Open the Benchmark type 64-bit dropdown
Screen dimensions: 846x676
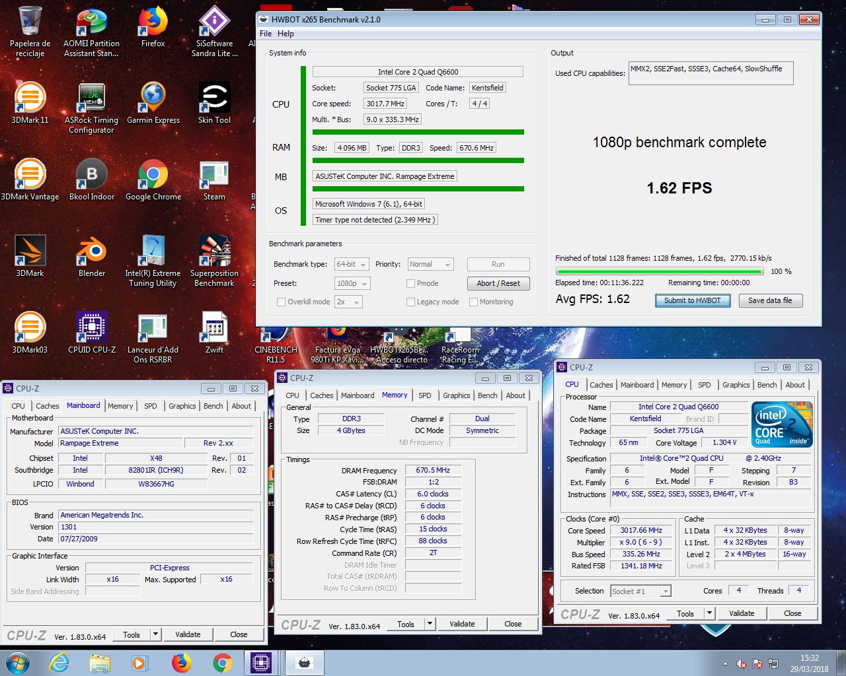pos(352,264)
